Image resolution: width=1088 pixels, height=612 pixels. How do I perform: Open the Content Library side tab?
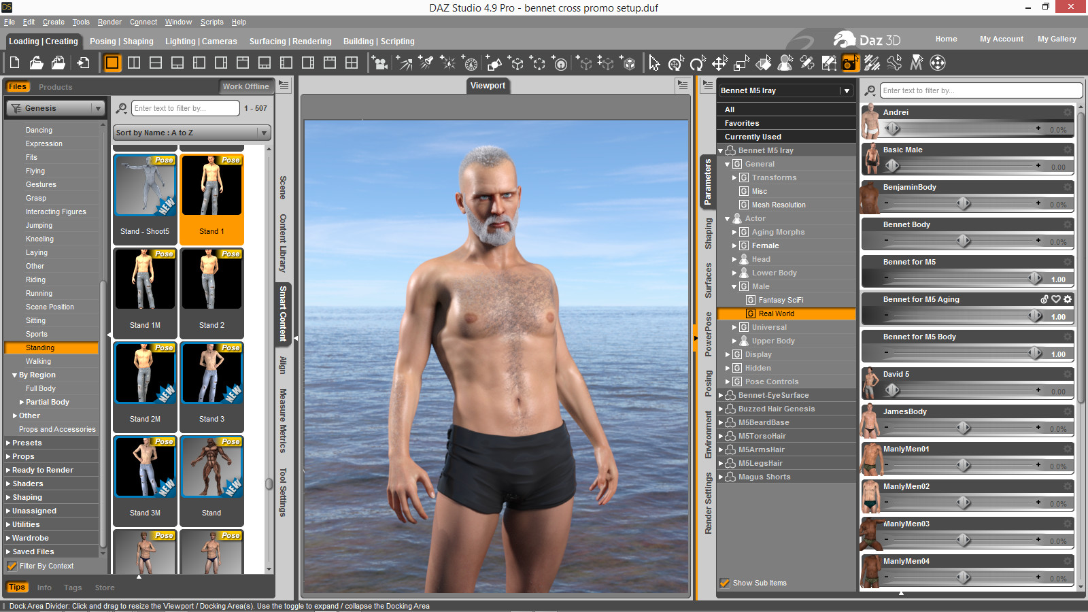coord(283,243)
